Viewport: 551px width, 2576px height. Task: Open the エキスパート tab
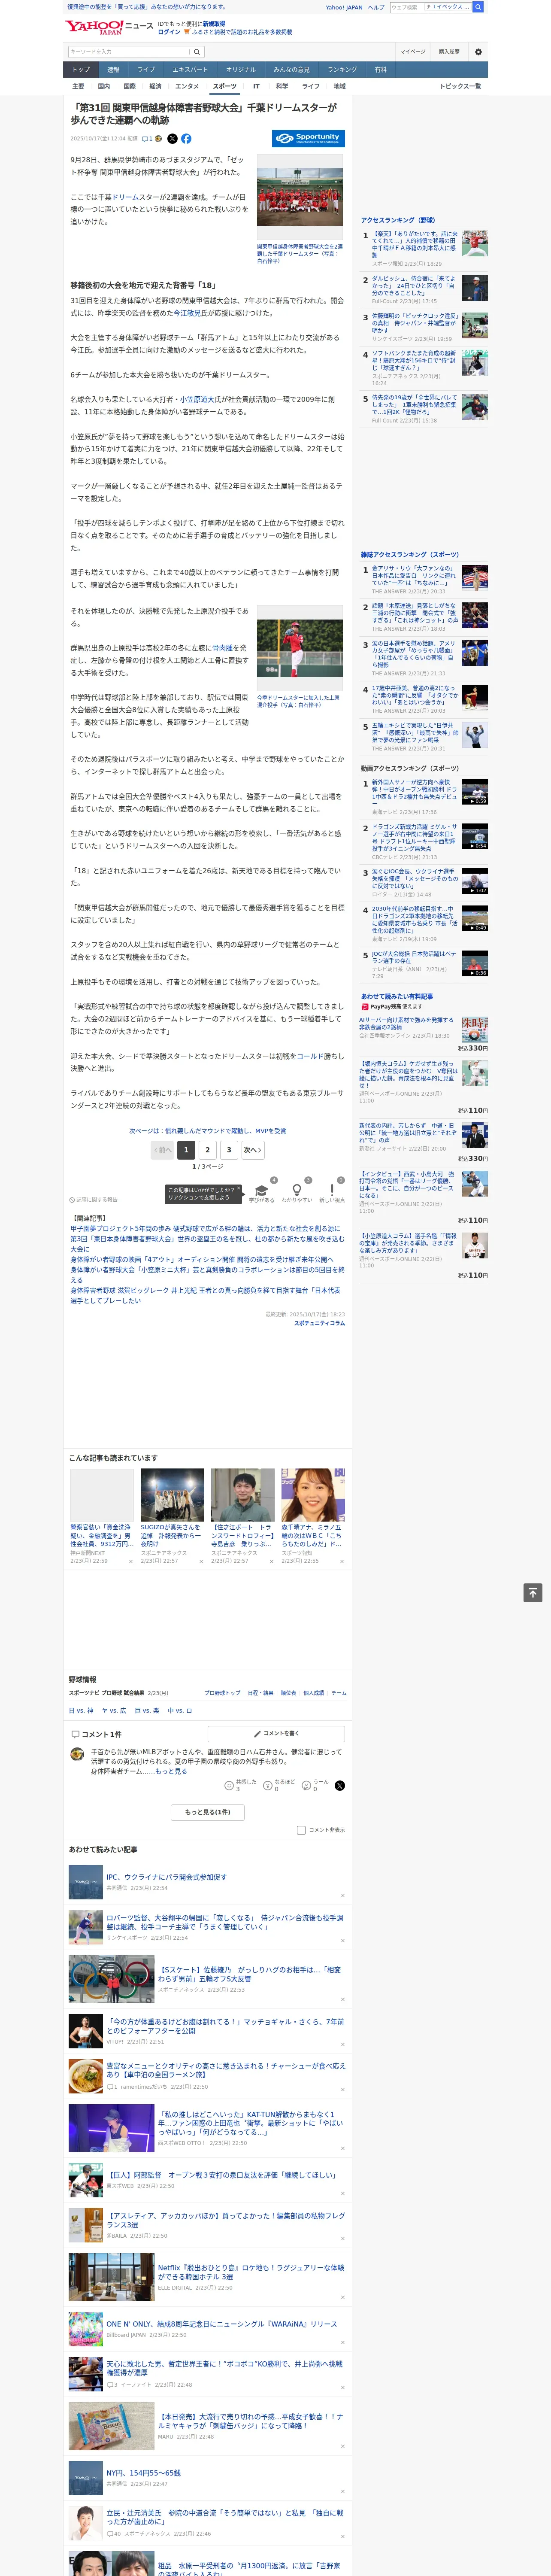coord(190,70)
